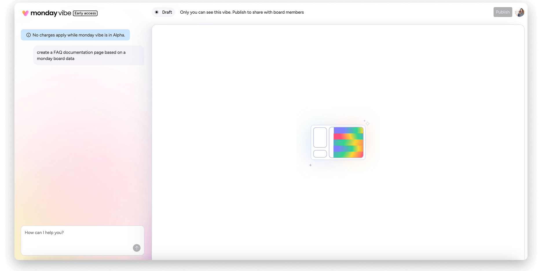Open the user profile avatar menu
Screen dimensions: 542x271
pyautogui.click(x=519, y=12)
